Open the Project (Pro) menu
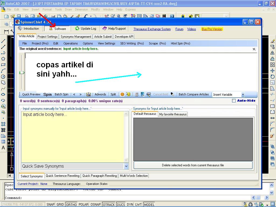The height and width of the screenshot is (207, 276). coord(40,43)
